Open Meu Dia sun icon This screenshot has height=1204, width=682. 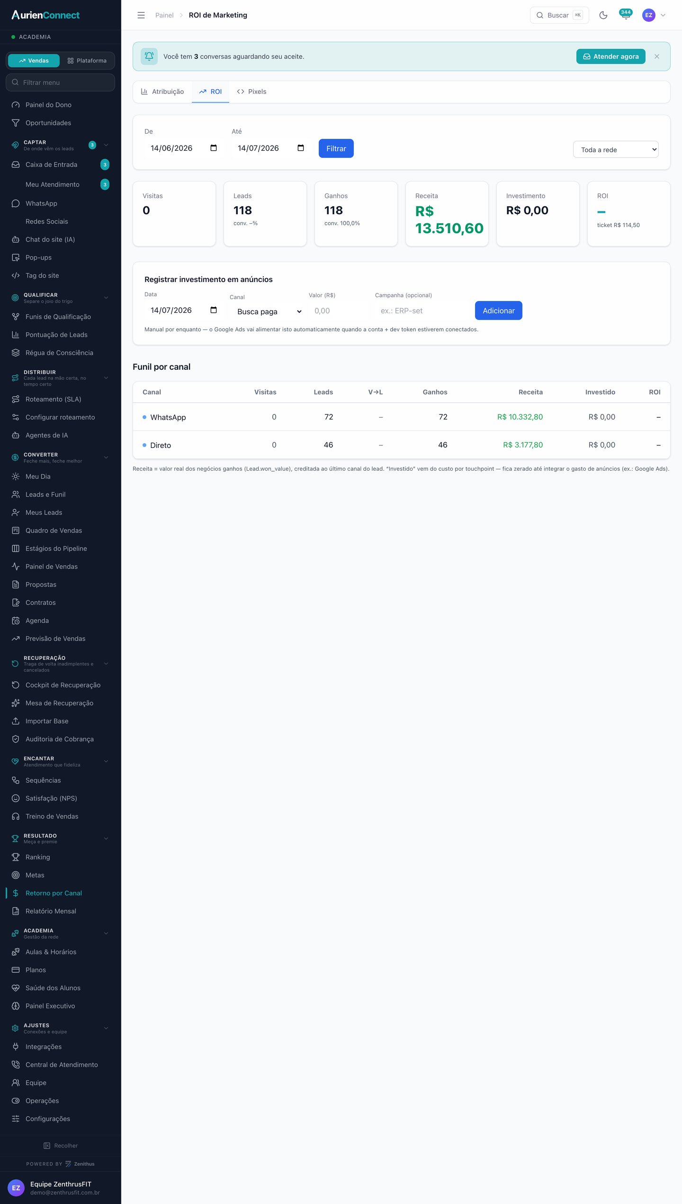coord(16,476)
